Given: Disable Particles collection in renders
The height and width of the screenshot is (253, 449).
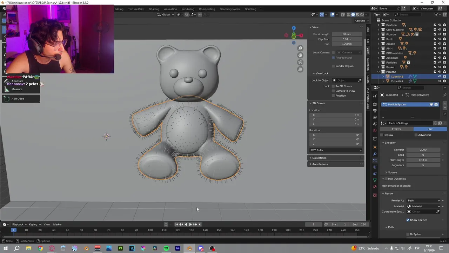Looking at the screenshot, I should [444, 63].
